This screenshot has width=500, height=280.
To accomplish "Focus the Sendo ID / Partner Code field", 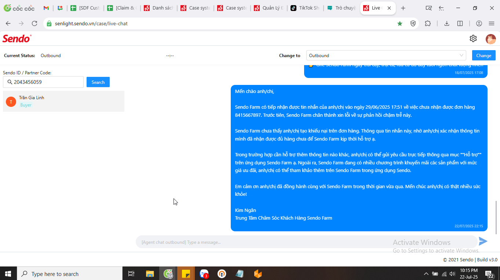I will 43,82.
